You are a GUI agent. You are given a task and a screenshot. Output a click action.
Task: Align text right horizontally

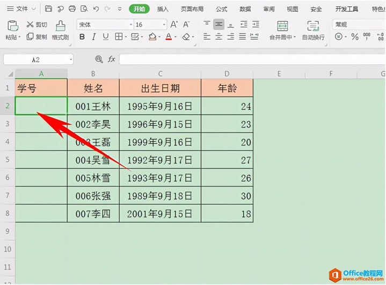tap(230, 37)
